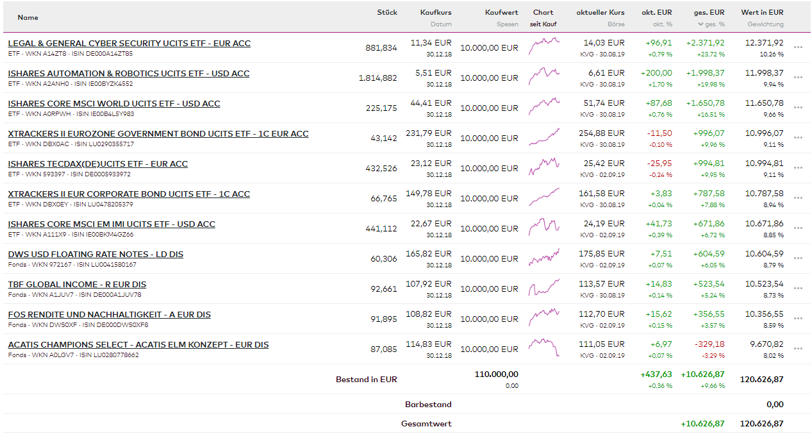
Task: Open three-dot menu for DWS USD Floating Rate Notes
Action: point(798,258)
